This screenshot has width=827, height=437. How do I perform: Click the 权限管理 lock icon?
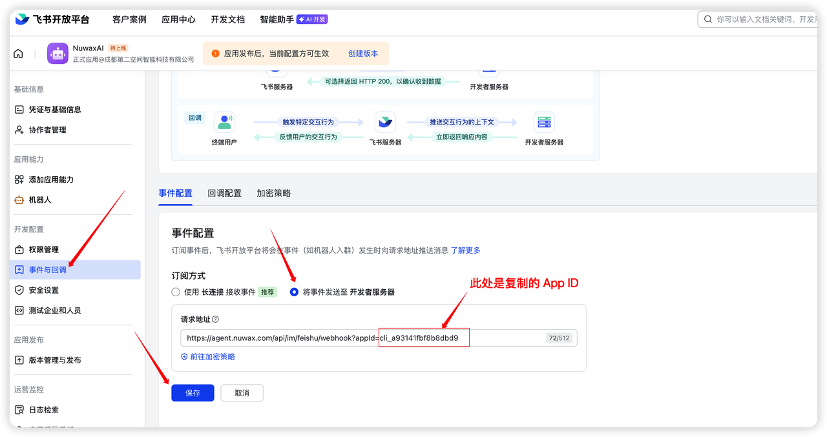[19, 250]
